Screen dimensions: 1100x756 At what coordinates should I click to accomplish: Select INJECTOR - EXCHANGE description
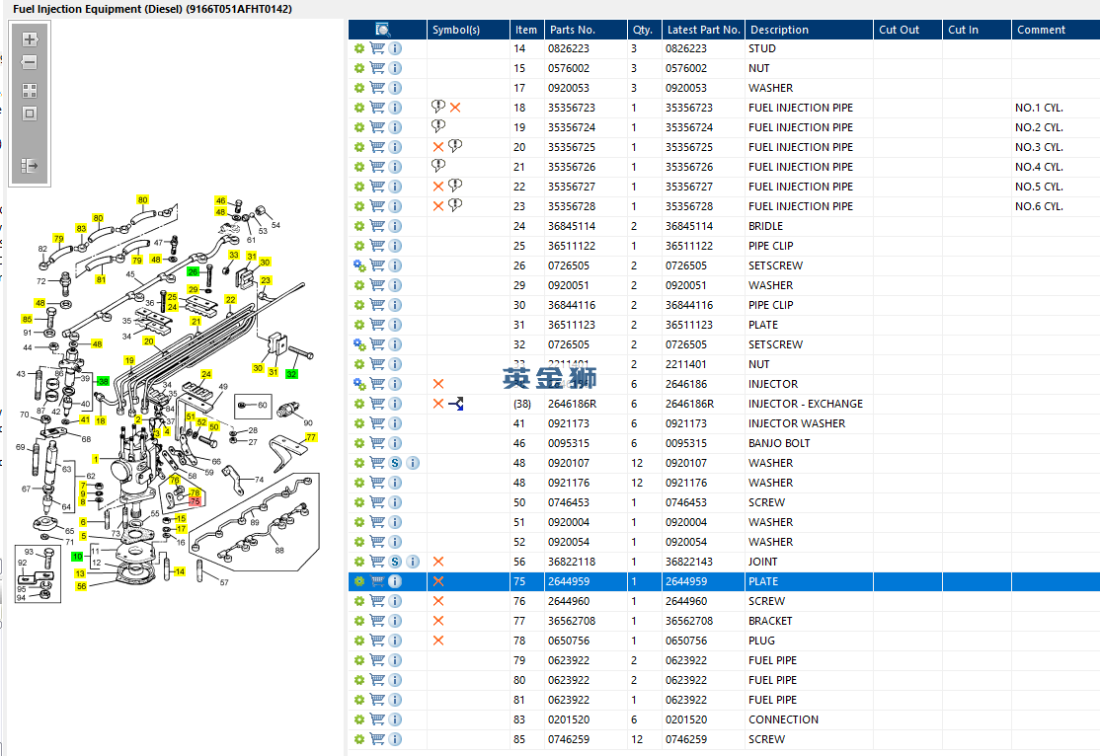806,404
